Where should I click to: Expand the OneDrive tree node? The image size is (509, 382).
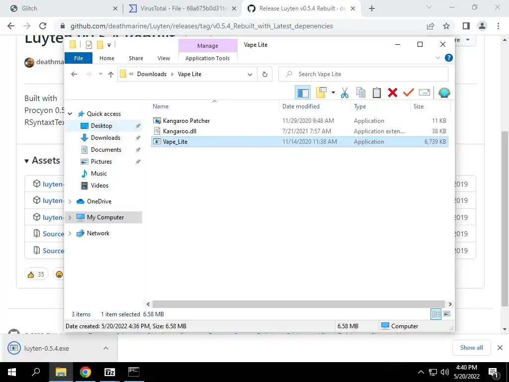point(70,201)
